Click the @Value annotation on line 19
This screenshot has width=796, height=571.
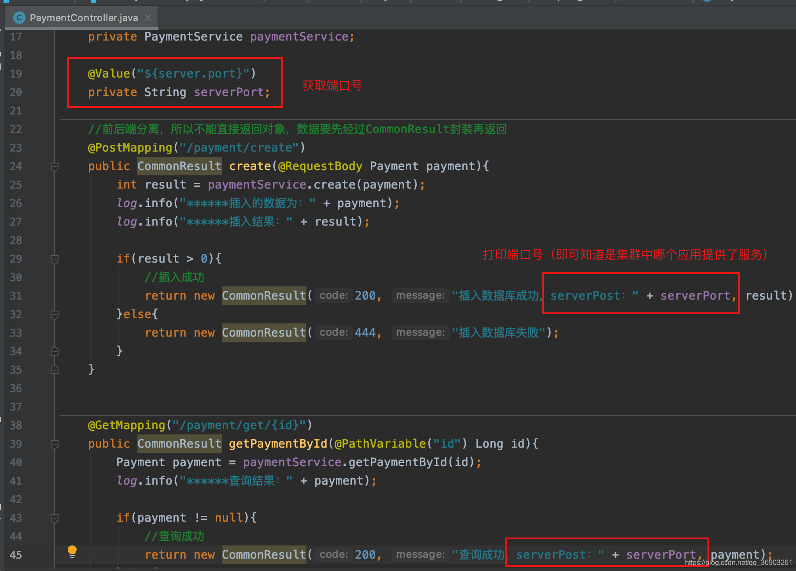click(109, 74)
